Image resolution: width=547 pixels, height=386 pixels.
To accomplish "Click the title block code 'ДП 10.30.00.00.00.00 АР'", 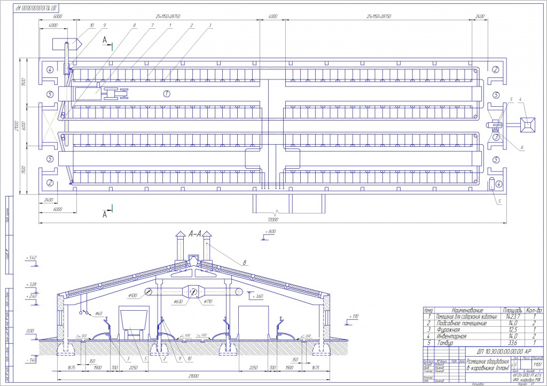I will tap(504, 351).
